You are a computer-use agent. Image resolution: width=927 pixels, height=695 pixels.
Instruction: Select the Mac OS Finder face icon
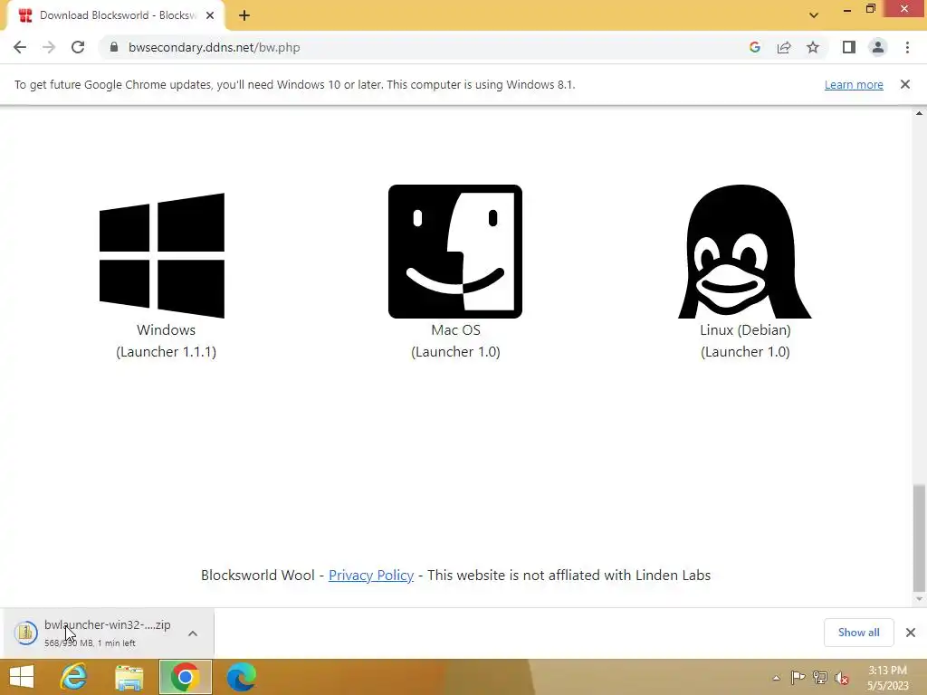click(455, 252)
